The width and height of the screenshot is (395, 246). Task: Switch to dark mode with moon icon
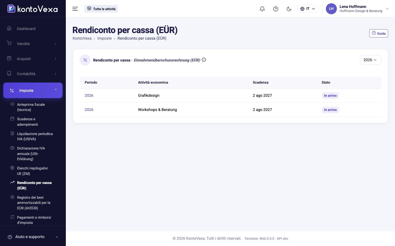(x=289, y=9)
